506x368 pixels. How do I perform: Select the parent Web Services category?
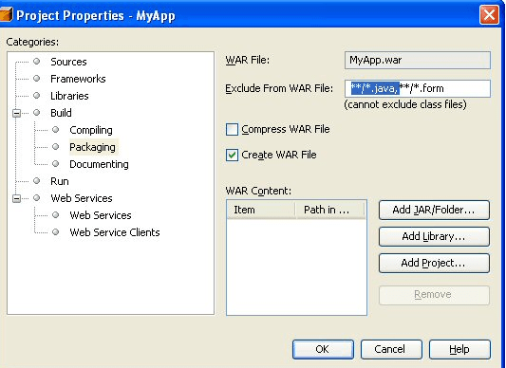pyautogui.click(x=82, y=198)
